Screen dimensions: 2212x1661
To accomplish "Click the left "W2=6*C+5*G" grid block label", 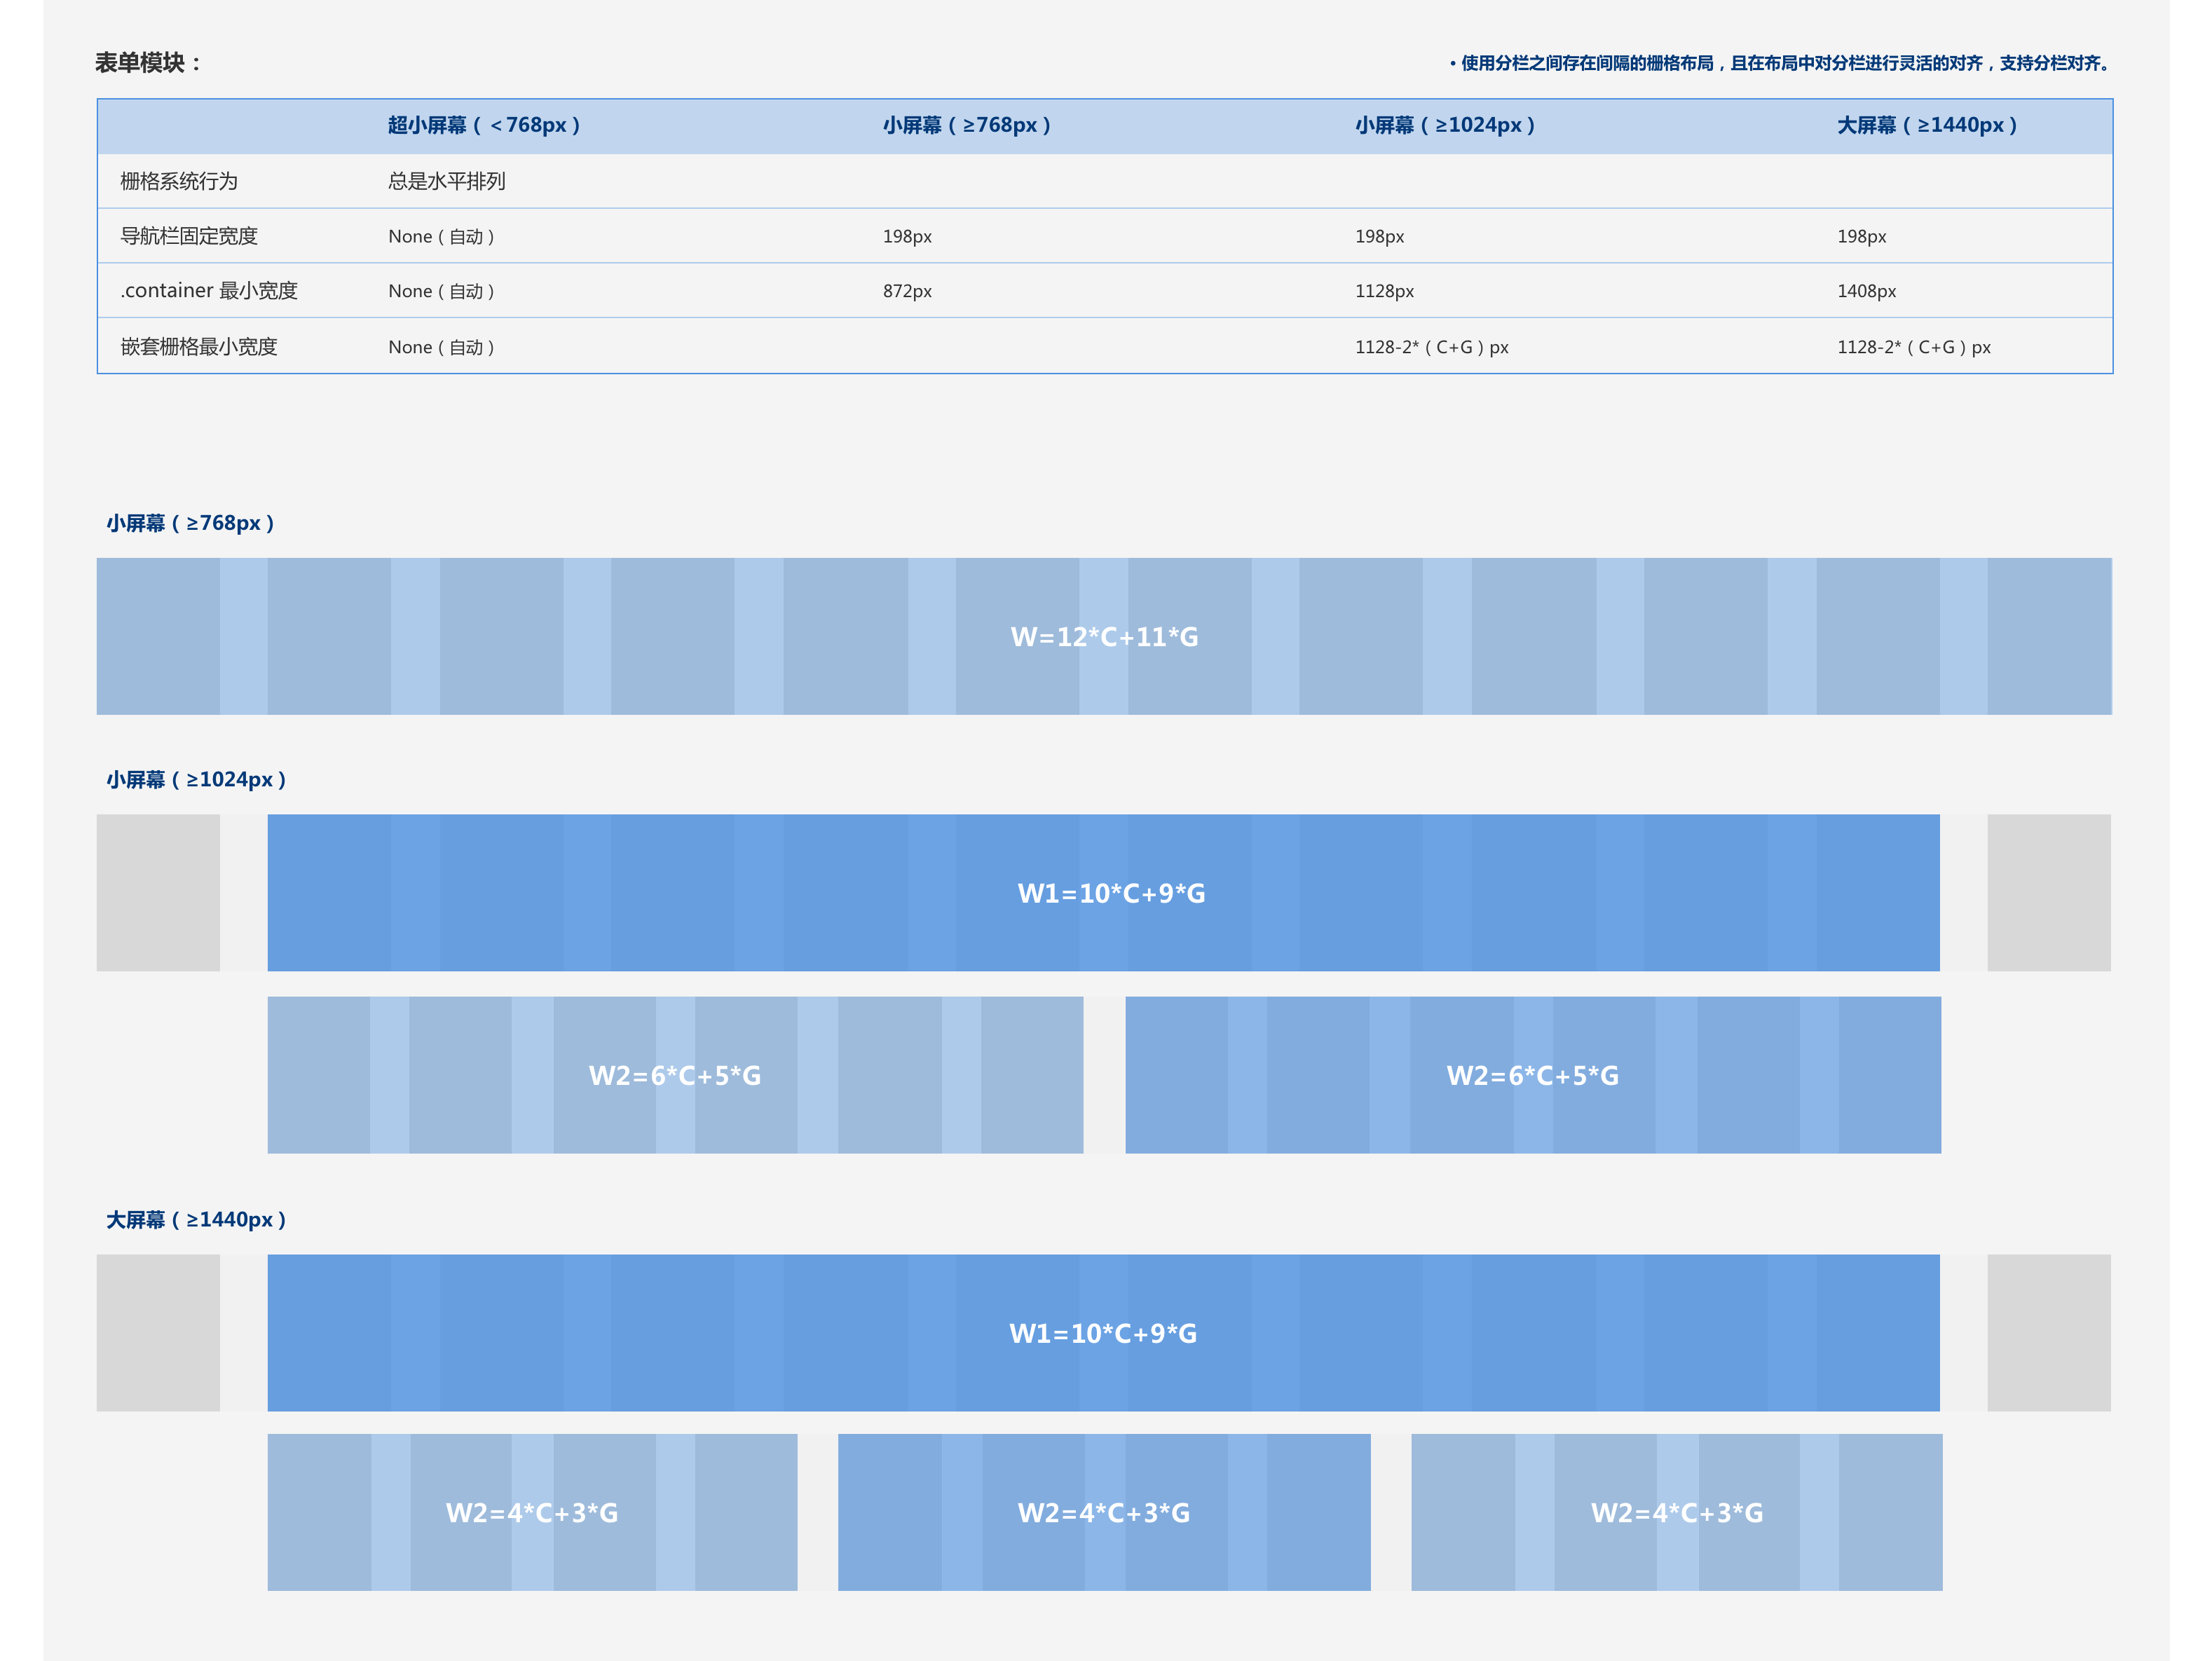I will (x=675, y=1076).
